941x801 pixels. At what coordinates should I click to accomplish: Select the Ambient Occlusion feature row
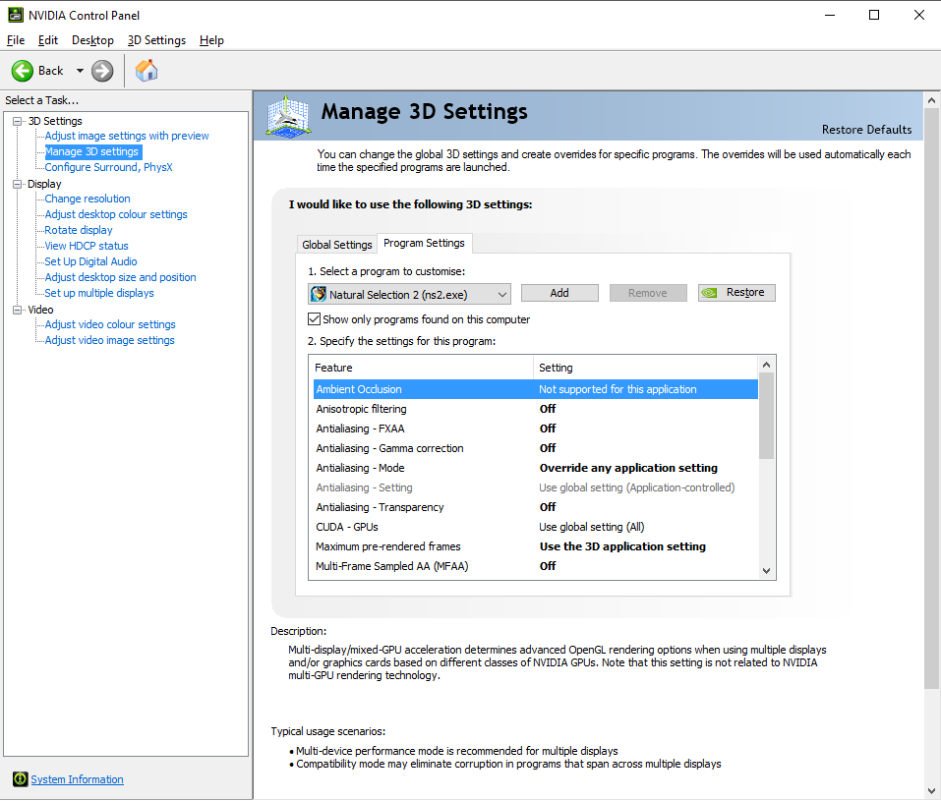(x=535, y=389)
